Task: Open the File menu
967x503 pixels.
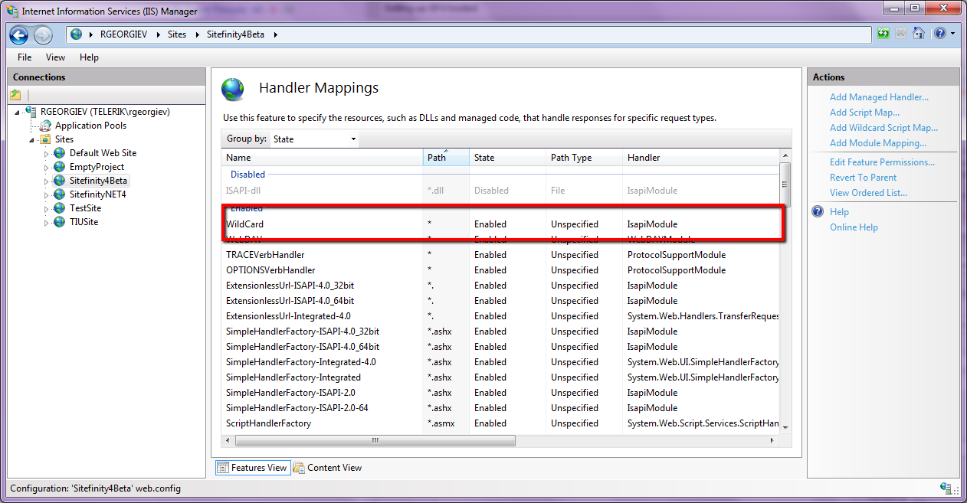Action: [x=25, y=57]
